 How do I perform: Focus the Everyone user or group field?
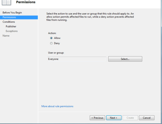click(77, 59)
